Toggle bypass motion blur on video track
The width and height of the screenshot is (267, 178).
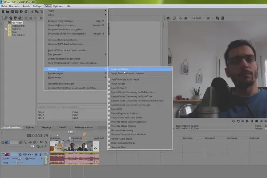[x=21, y=142]
